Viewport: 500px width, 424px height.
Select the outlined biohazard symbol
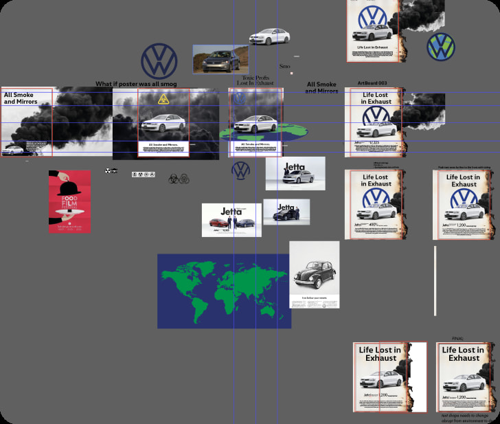pos(184,179)
